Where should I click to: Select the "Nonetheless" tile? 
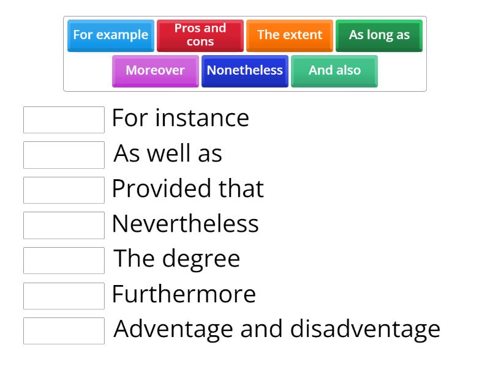coord(244,71)
